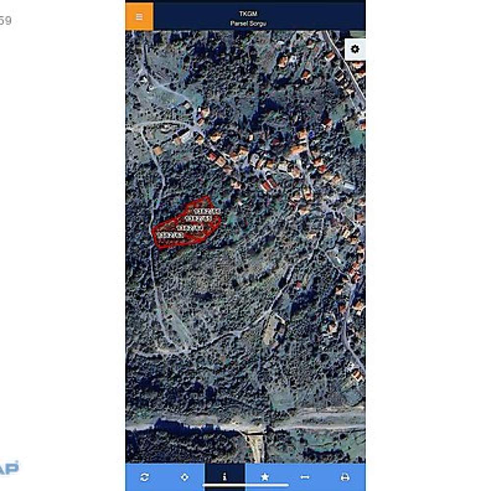The image size is (491, 491).
Task: Tap the second white parcel label
Action: [x=198, y=218]
